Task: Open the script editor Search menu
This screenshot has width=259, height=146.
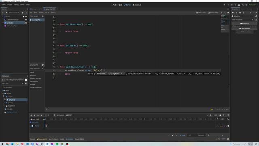Action: click(41, 13)
